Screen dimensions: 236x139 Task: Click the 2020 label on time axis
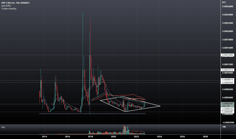(113, 136)
